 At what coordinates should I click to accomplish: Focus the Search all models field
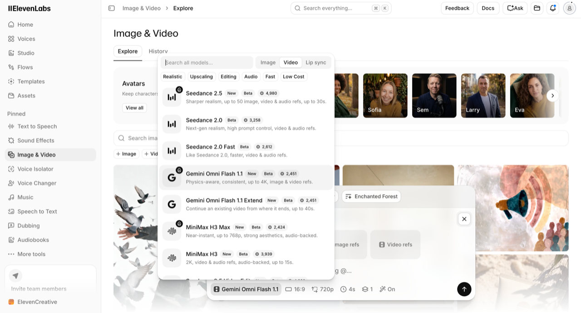pos(207,63)
